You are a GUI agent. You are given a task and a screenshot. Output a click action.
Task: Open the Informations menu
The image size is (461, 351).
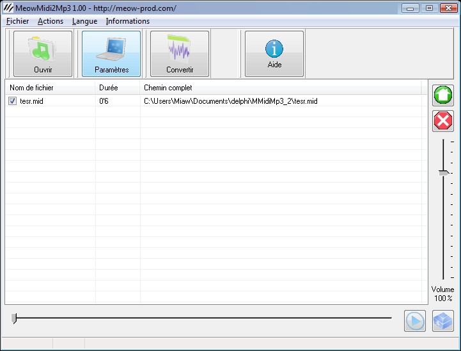click(x=128, y=21)
